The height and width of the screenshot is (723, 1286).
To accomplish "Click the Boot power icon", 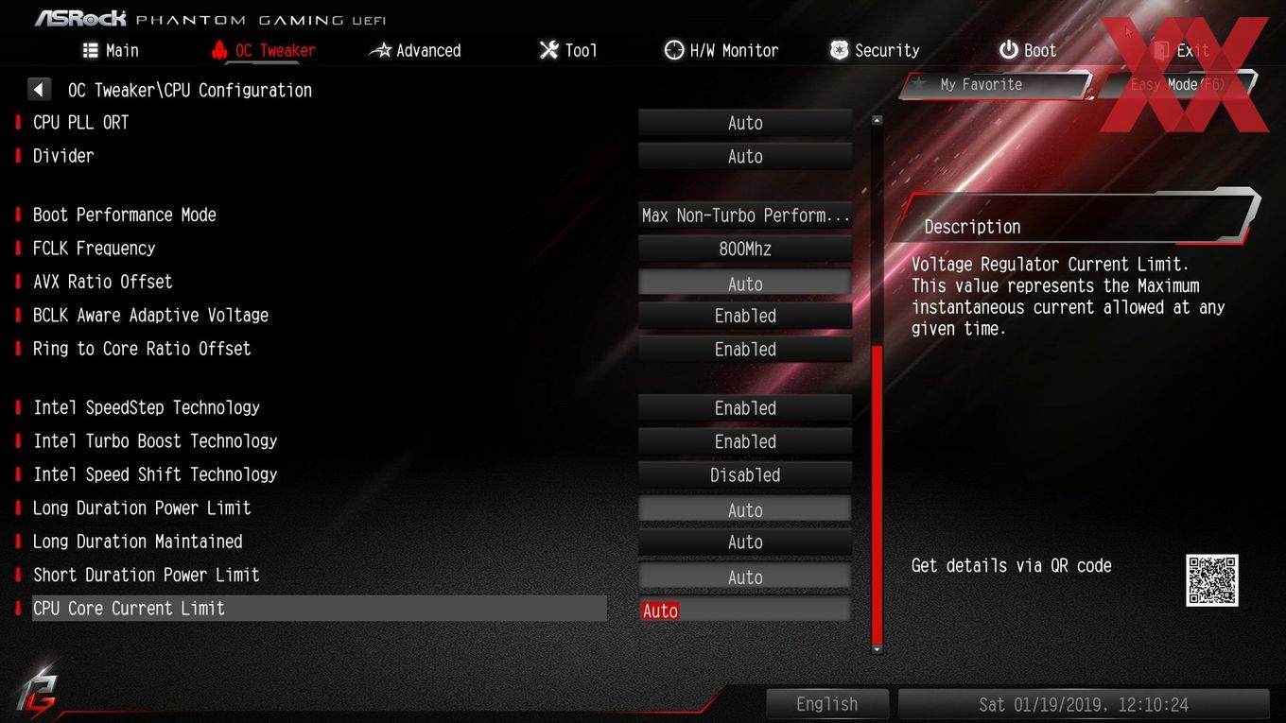I will pyautogui.click(x=1009, y=51).
